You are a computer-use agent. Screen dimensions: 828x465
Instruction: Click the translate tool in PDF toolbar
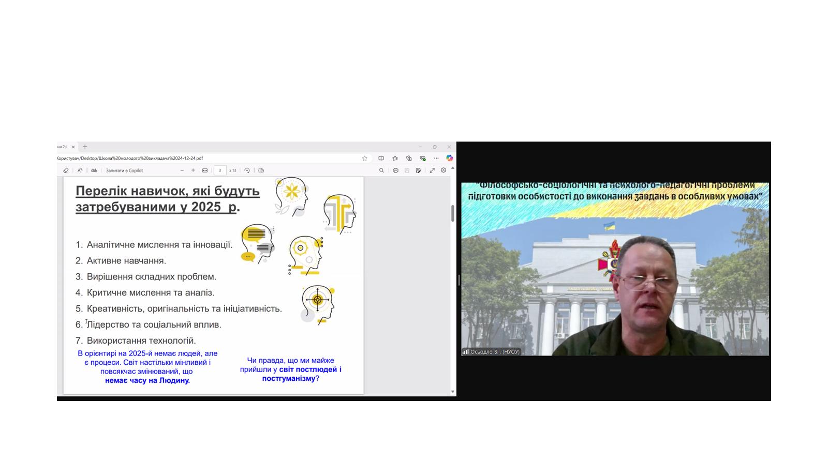click(94, 171)
